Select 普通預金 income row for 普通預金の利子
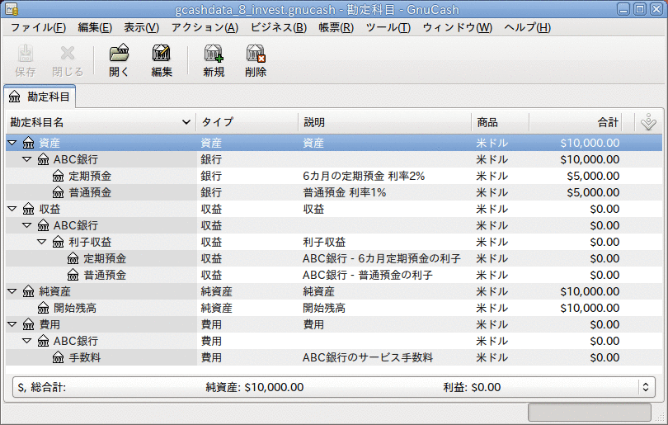The width and height of the screenshot is (668, 425). point(334,275)
